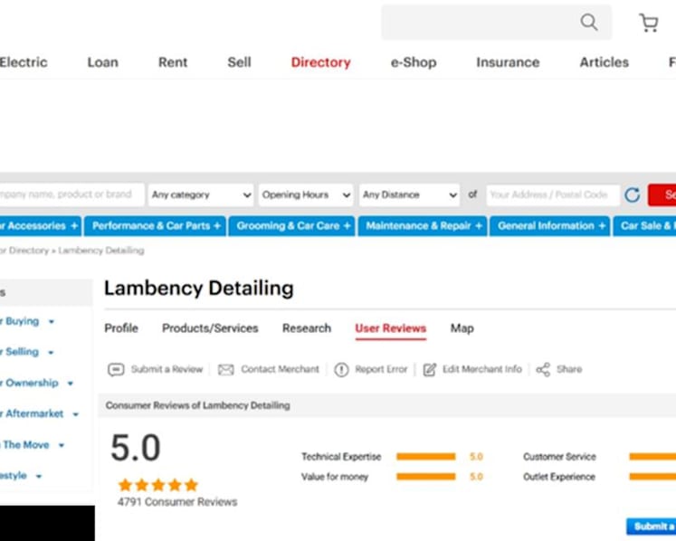Click the Lambency Detailing heading

[199, 289]
